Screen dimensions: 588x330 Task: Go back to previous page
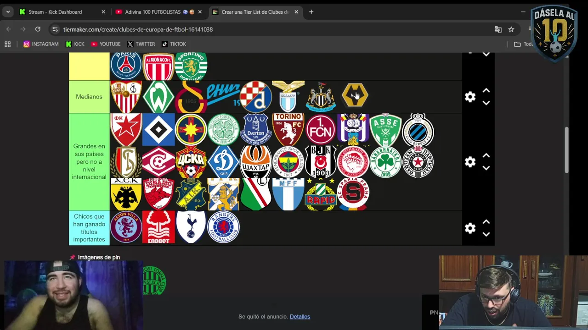click(x=9, y=29)
